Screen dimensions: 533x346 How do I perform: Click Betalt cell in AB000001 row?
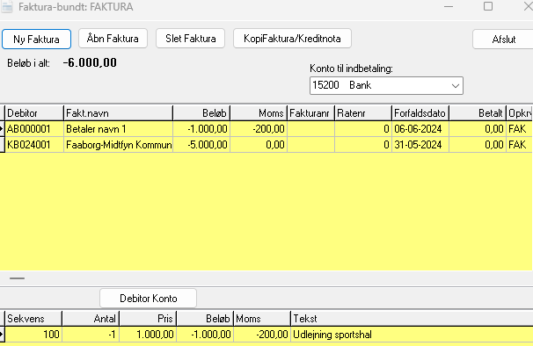(478, 129)
